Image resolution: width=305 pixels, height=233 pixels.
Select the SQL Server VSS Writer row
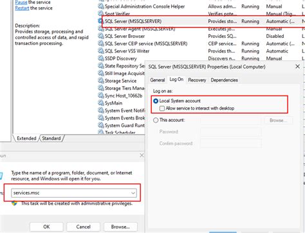201,51
